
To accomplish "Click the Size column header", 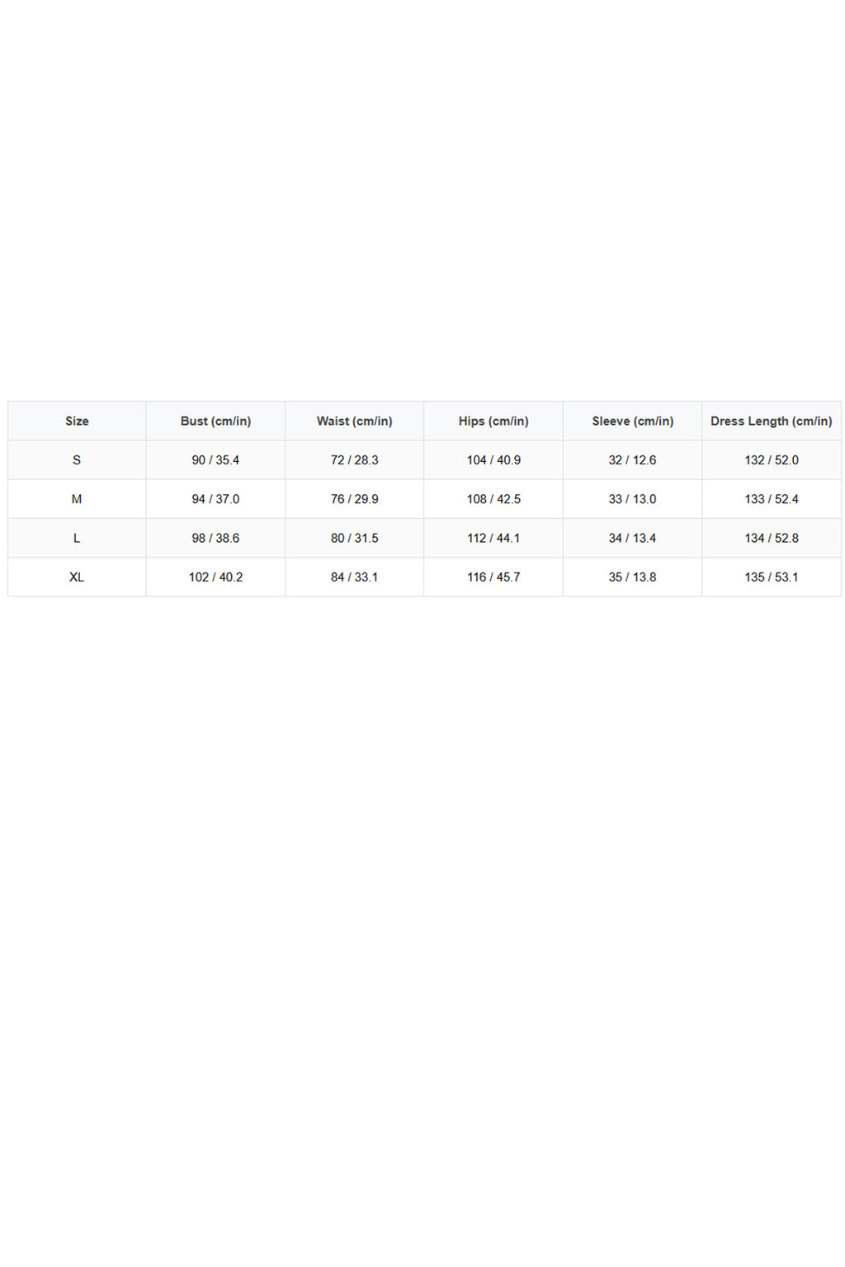I will 77,421.
